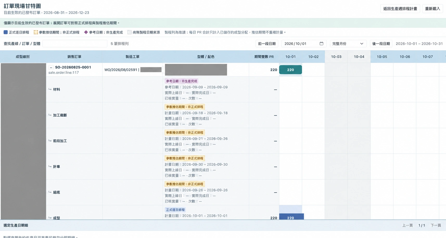This screenshot has height=238, width=446.
Task: Select the blue 220 bar in 成型 row
Action: point(291,216)
